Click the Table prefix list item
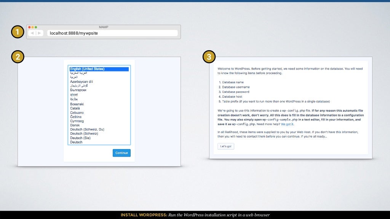 coord(276,101)
